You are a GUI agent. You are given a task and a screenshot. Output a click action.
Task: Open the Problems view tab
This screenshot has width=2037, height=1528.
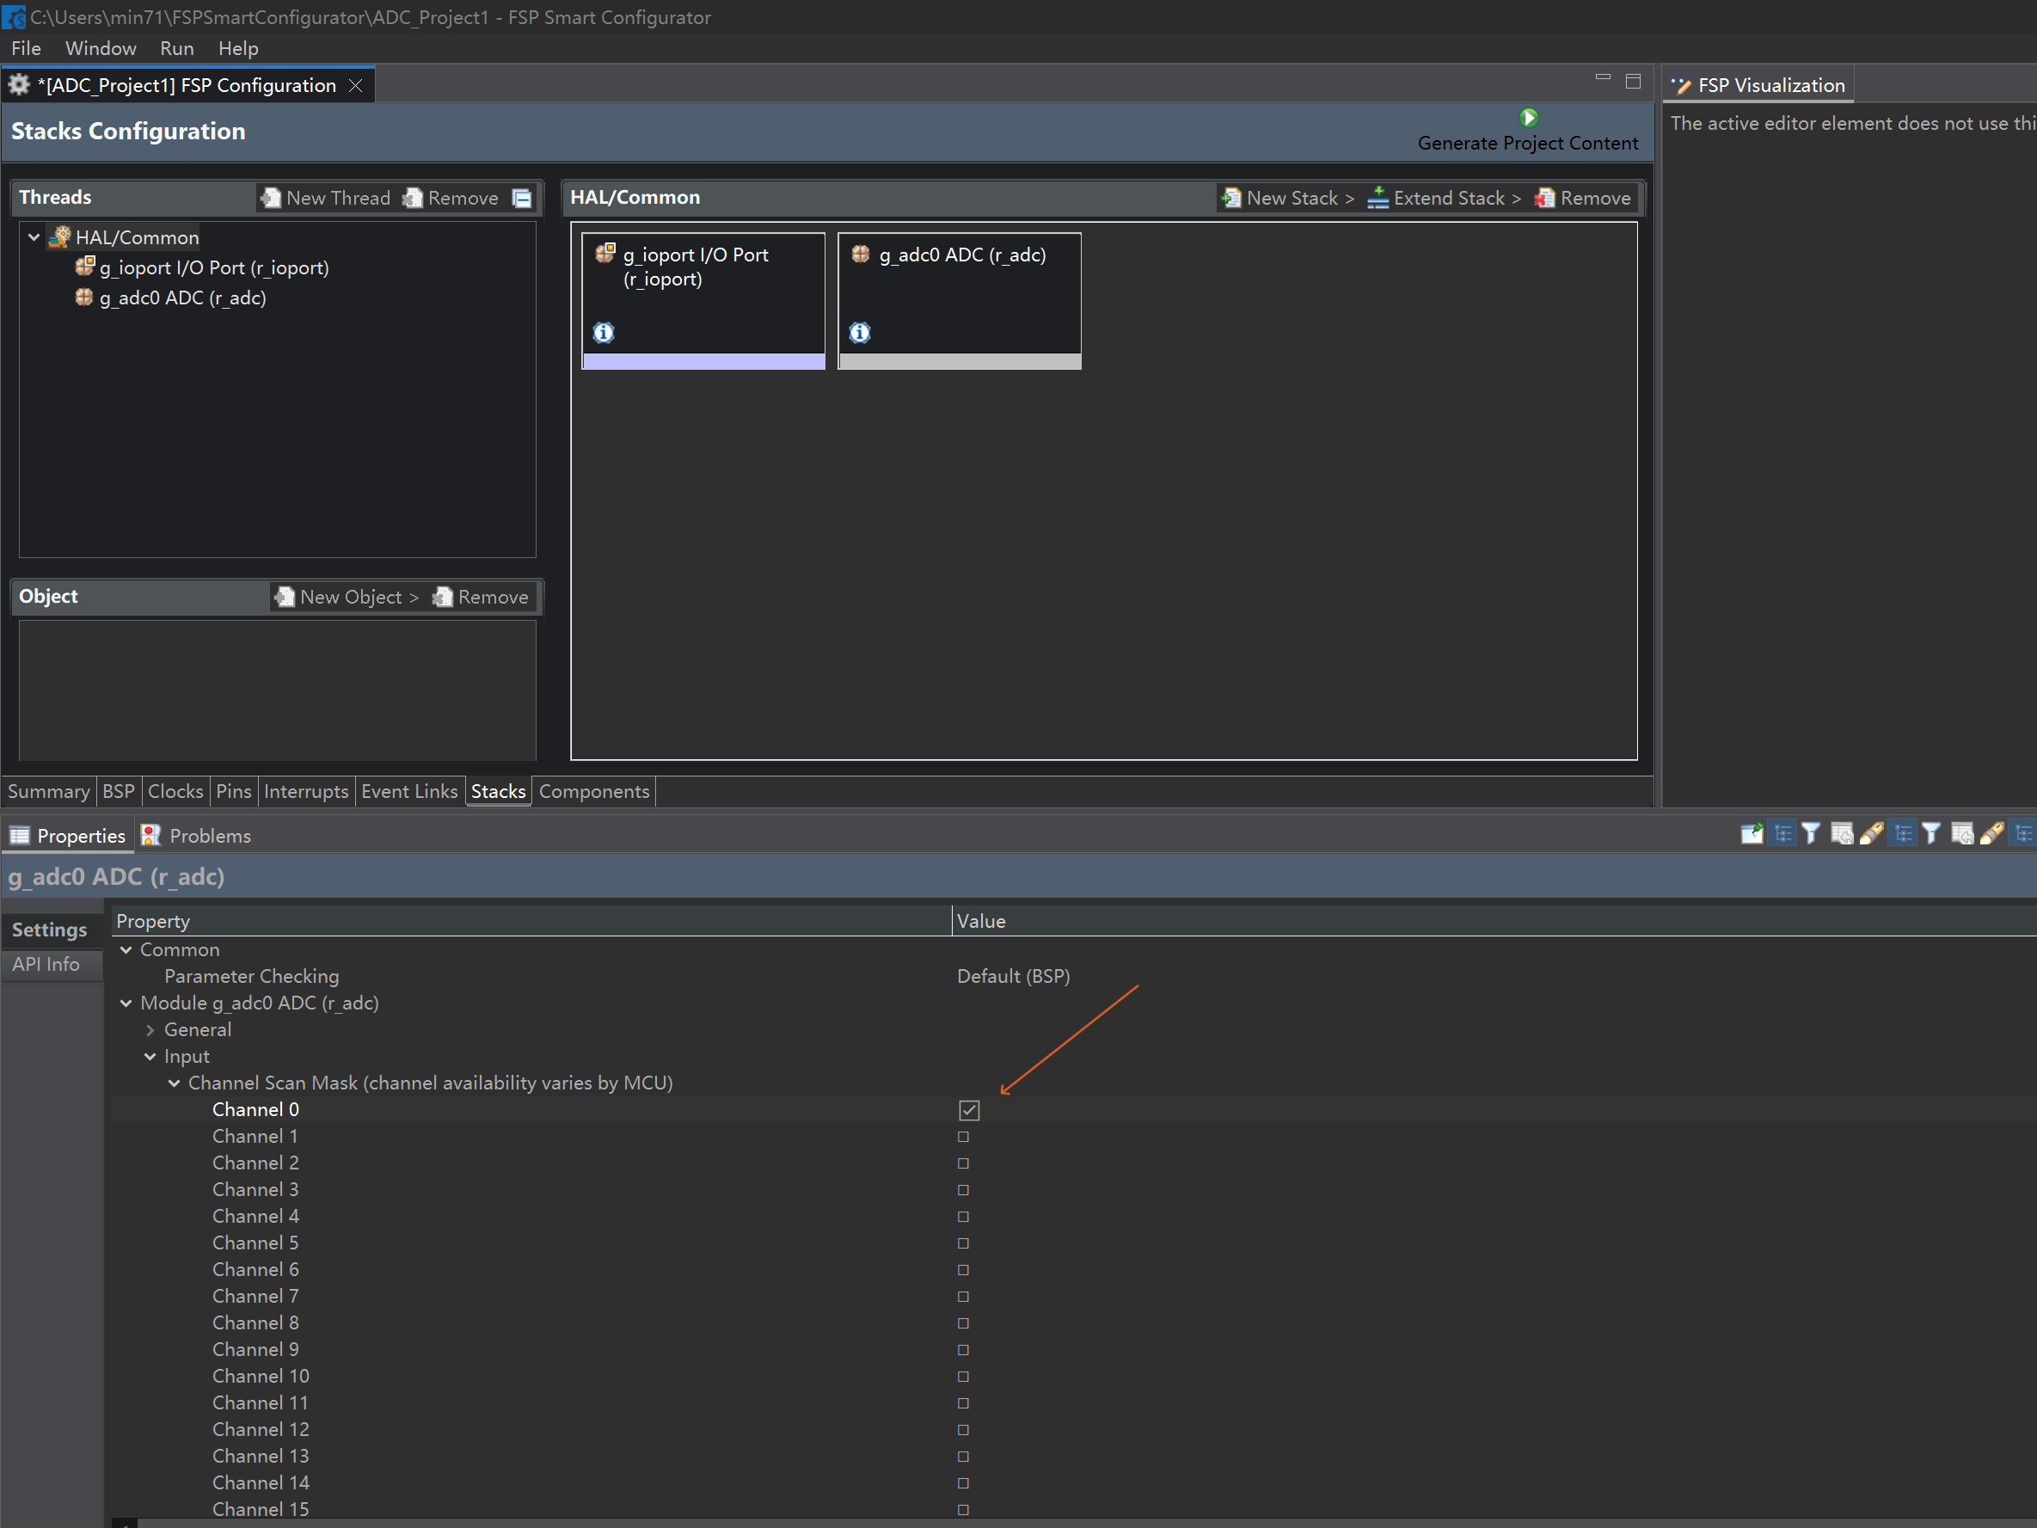point(195,836)
